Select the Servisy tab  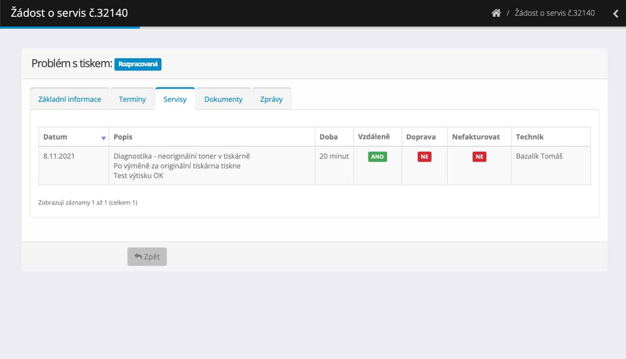point(175,99)
